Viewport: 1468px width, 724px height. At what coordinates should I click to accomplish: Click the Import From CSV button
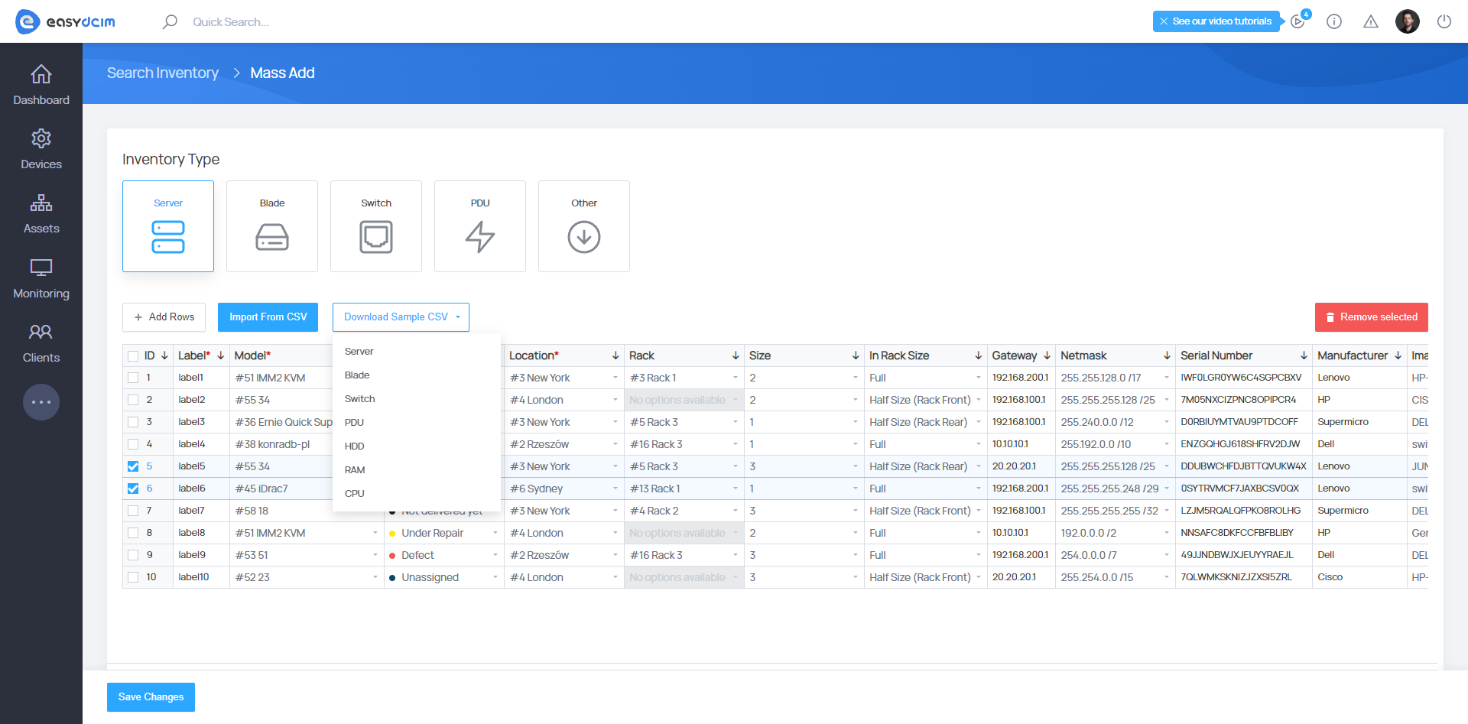tap(268, 317)
